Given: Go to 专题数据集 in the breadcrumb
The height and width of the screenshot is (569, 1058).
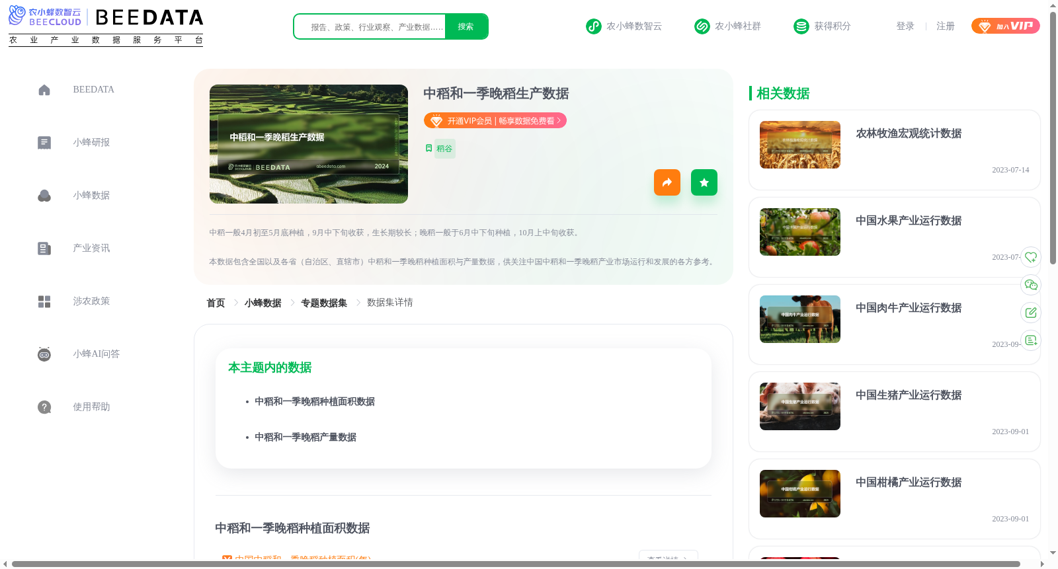Looking at the screenshot, I should pos(324,303).
